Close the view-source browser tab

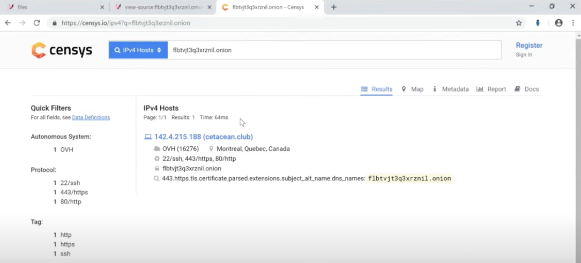coord(210,7)
